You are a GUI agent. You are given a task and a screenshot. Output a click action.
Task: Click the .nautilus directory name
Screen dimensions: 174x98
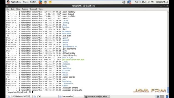66,68
